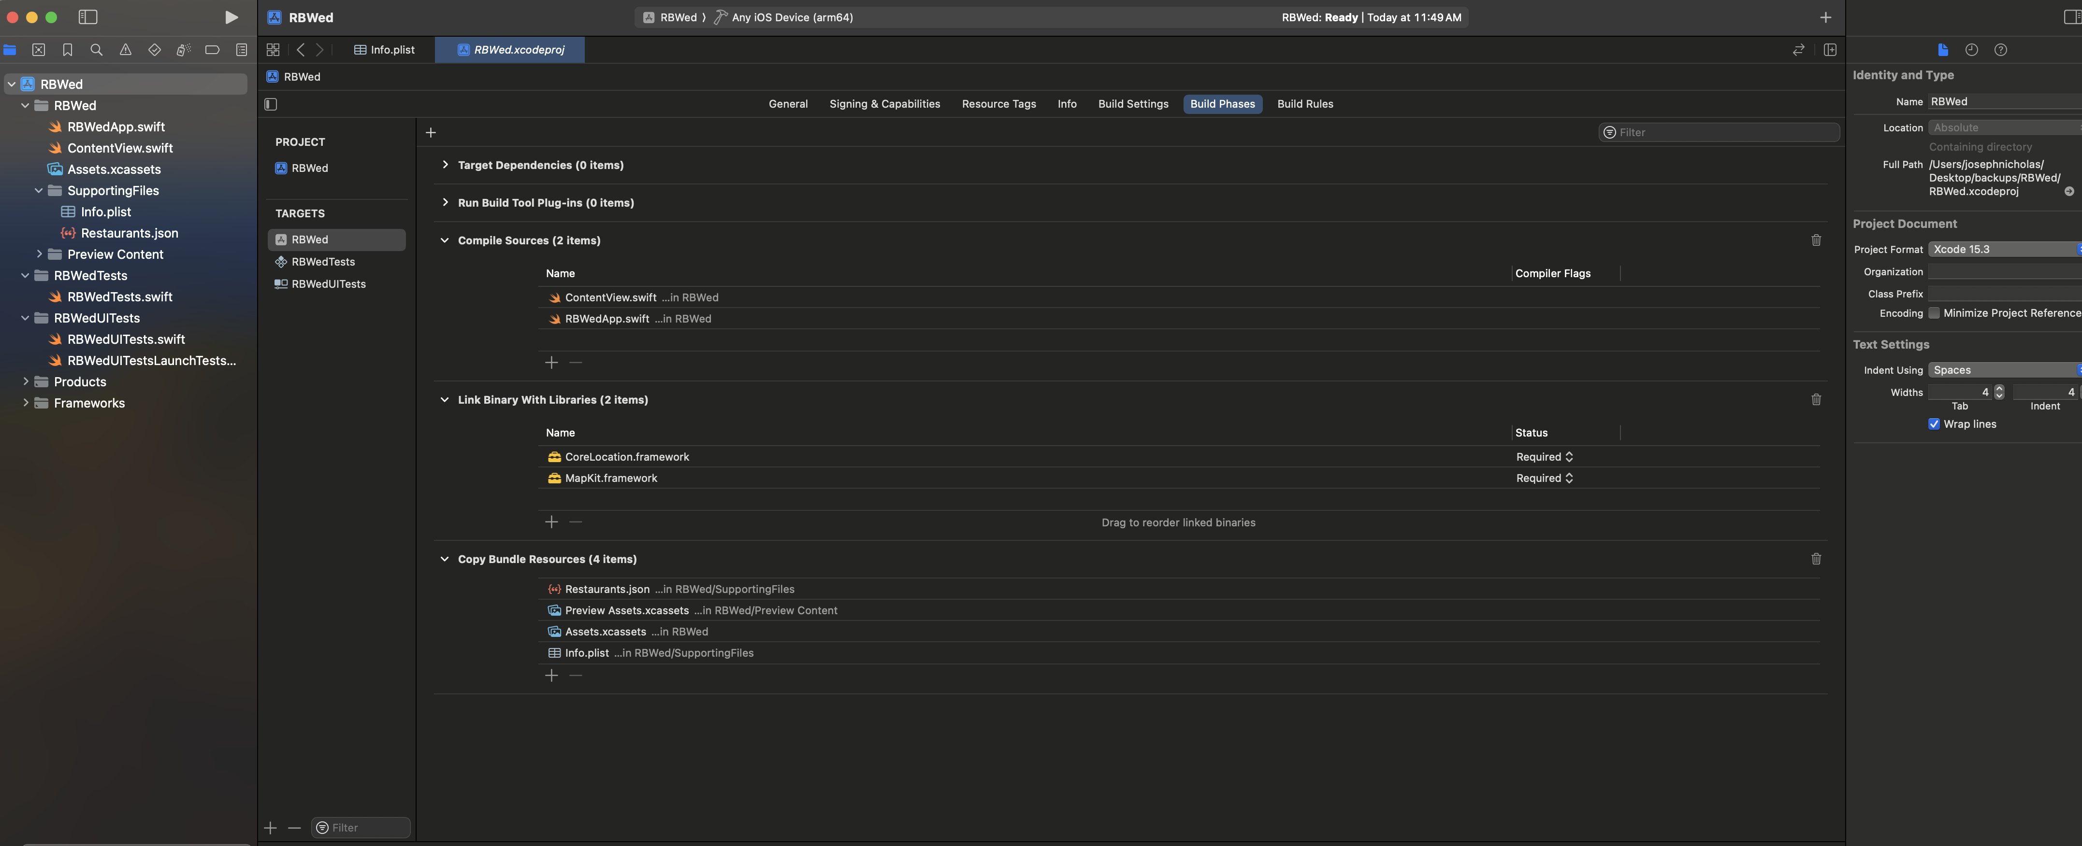The width and height of the screenshot is (2082, 846).
Task: Delete the Link Binary With Libraries phase
Action: point(1816,400)
